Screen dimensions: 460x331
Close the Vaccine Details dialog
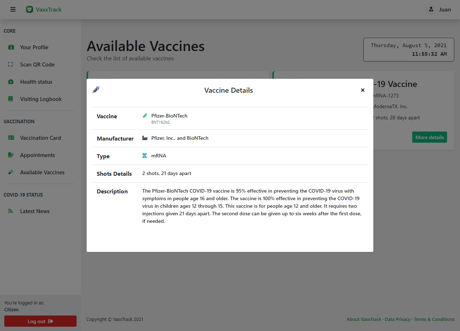363,90
